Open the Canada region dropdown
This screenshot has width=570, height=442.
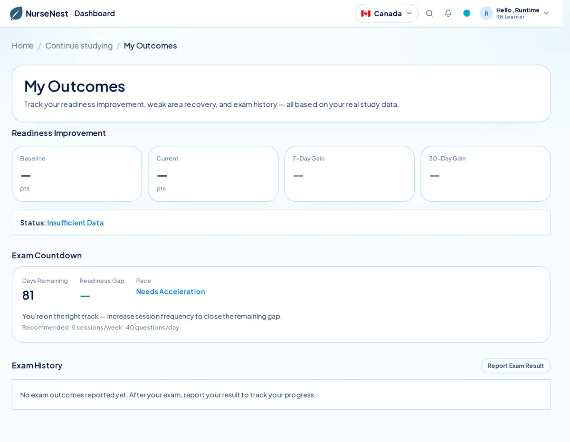click(x=387, y=13)
